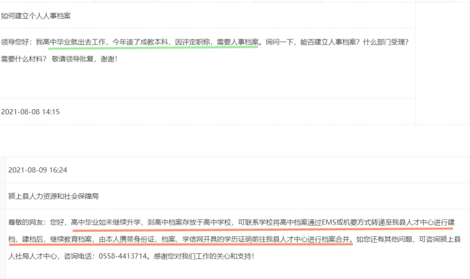Click the phone number 0558-4413714
470x279 pixels.
[x=123, y=256]
